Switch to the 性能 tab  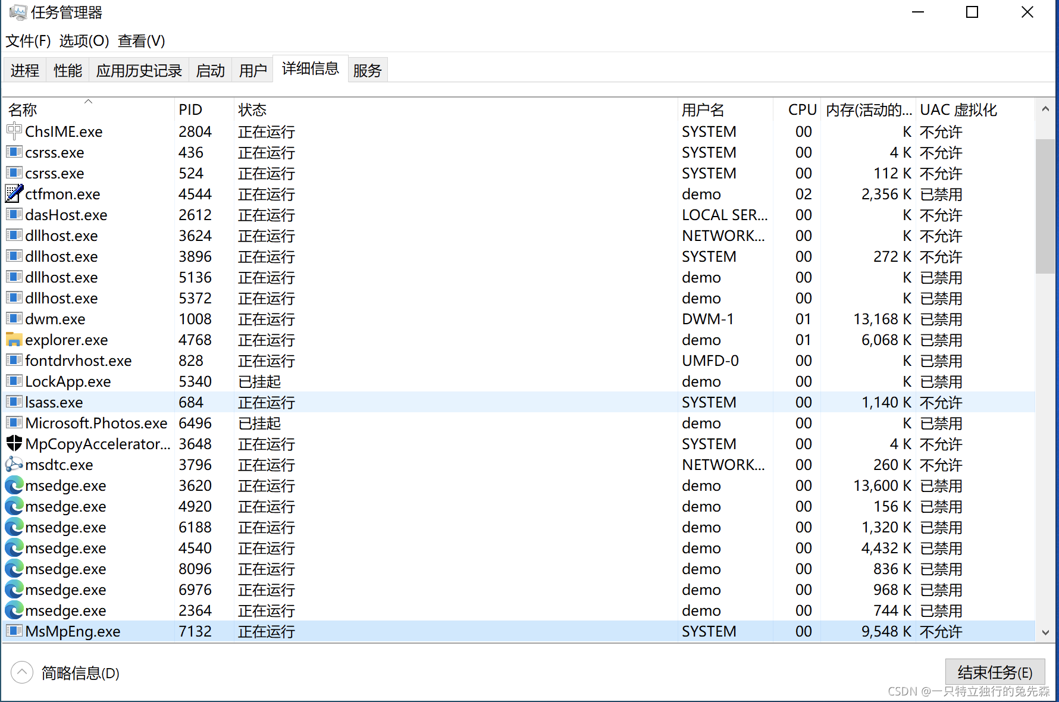click(68, 70)
